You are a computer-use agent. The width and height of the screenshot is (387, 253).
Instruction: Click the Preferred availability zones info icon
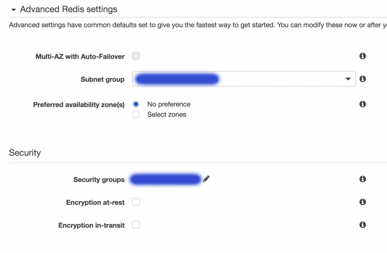pos(362,104)
